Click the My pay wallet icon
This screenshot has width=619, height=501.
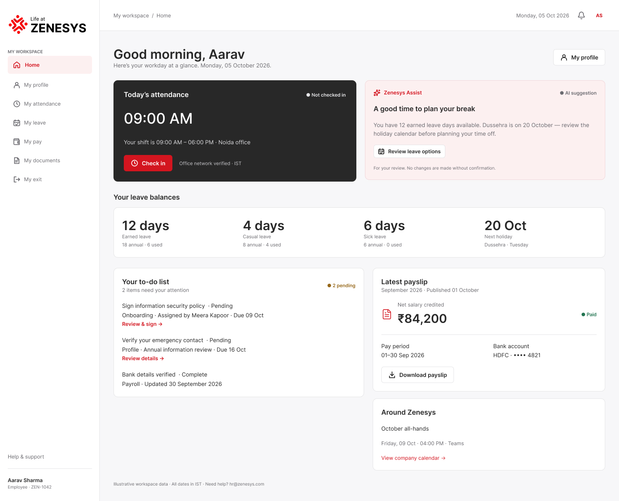click(x=17, y=142)
